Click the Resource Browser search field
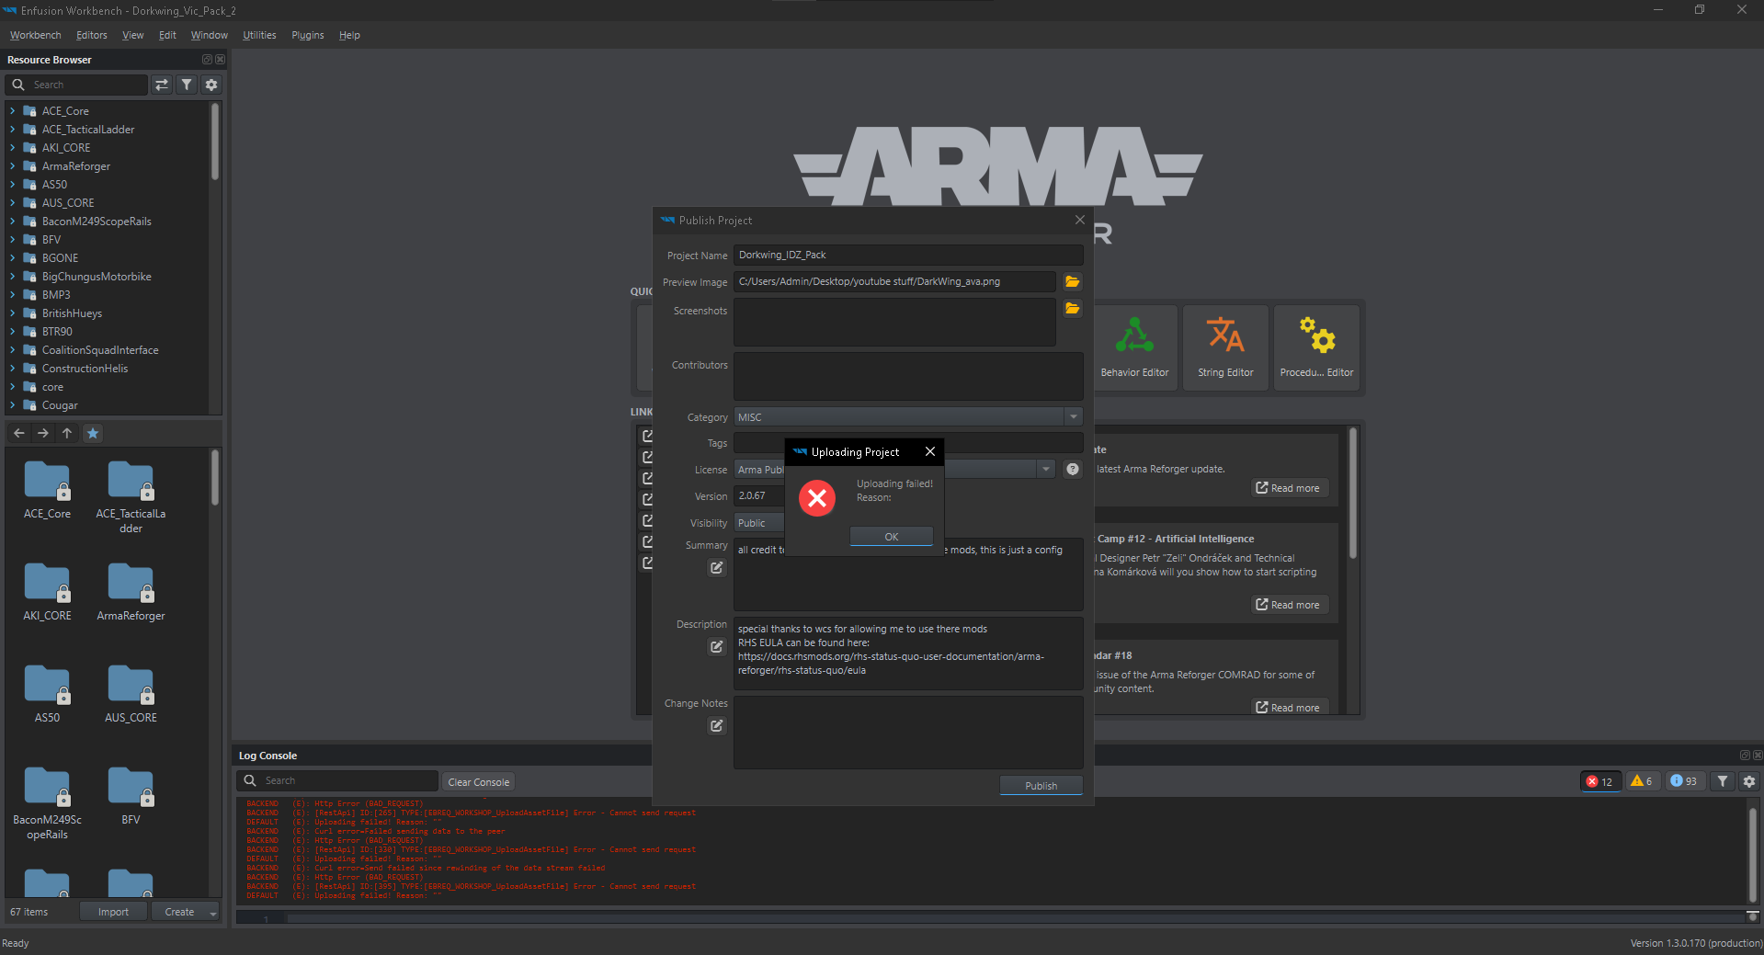This screenshot has height=955, width=1764. (x=77, y=85)
